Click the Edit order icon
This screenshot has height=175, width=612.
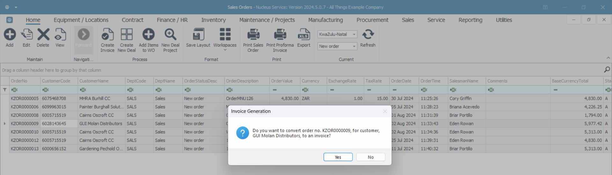click(x=26, y=35)
